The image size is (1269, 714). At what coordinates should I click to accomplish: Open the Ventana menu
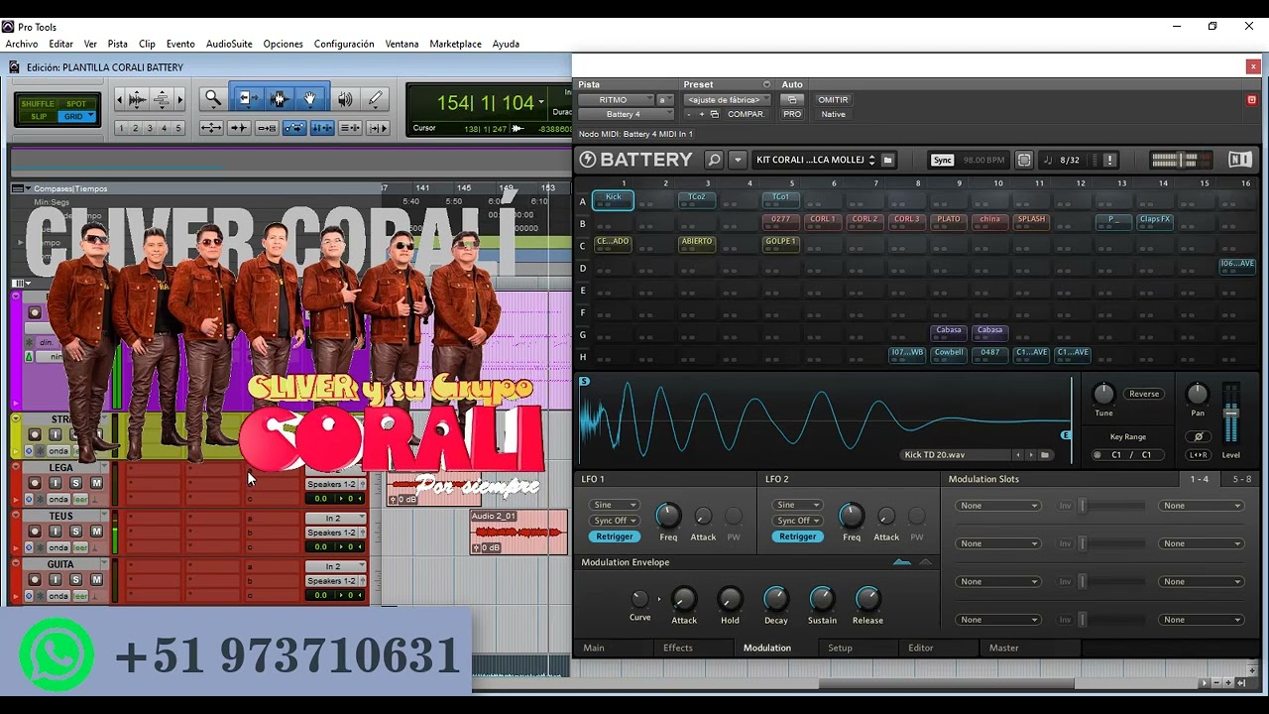click(402, 44)
